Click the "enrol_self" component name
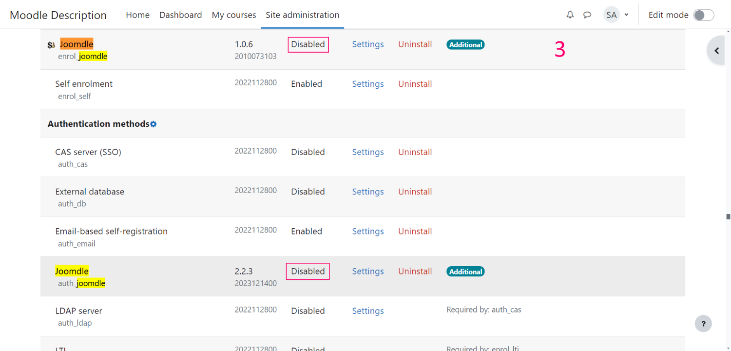The image size is (731, 351). coord(75,96)
